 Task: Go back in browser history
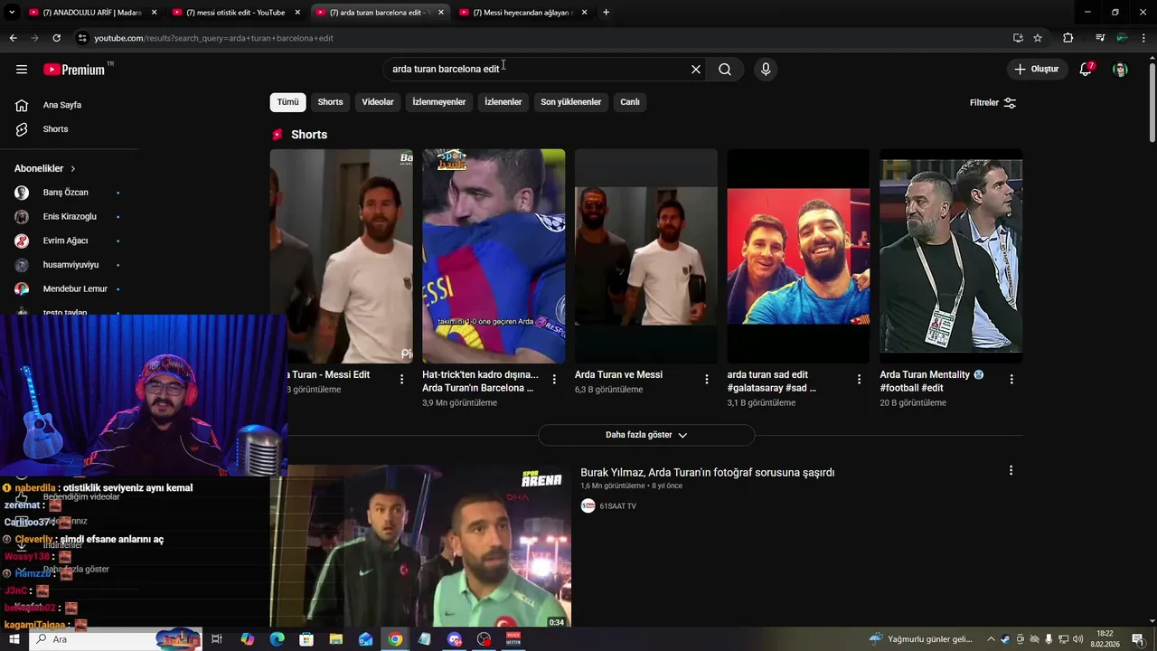[x=13, y=38]
